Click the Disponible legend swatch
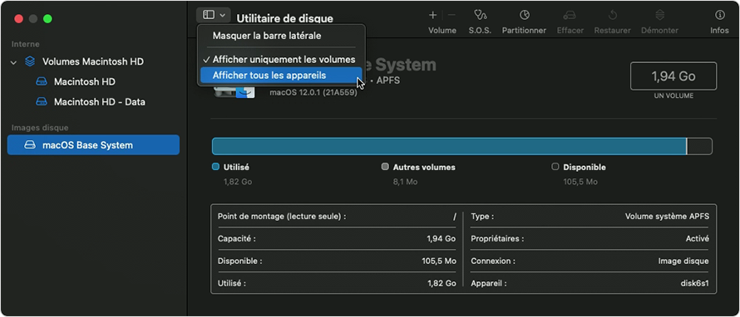Image resolution: width=740 pixels, height=317 pixels. (555, 167)
